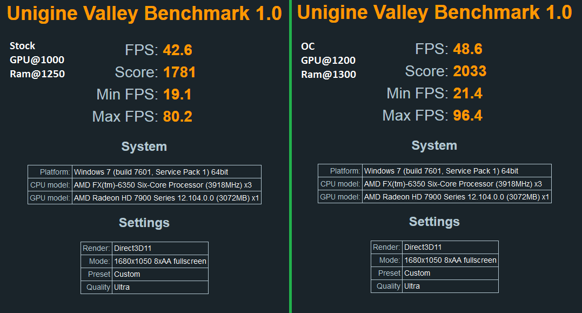Viewport: 582px width, 313px height.
Task: Click the left Unigine Valley Benchmark 1.0 title
Action: [x=144, y=14]
